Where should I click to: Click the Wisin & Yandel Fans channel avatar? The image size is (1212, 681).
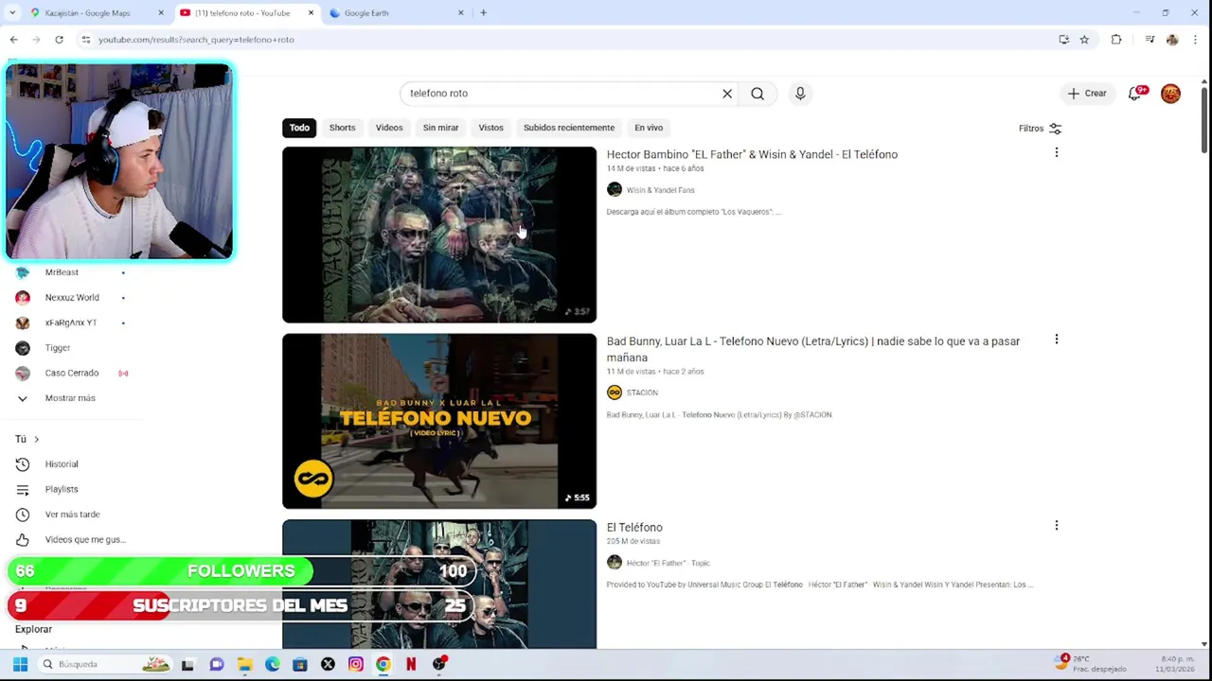tap(615, 190)
